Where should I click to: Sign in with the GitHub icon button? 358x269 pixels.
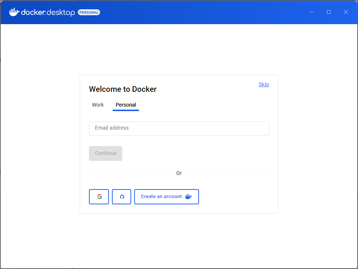click(x=122, y=197)
